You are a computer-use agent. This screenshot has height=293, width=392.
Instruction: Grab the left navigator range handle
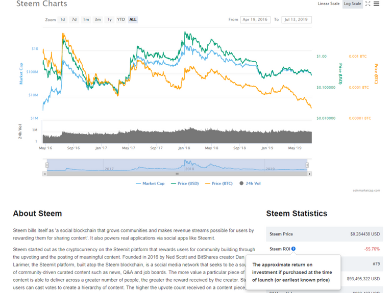(46, 165)
